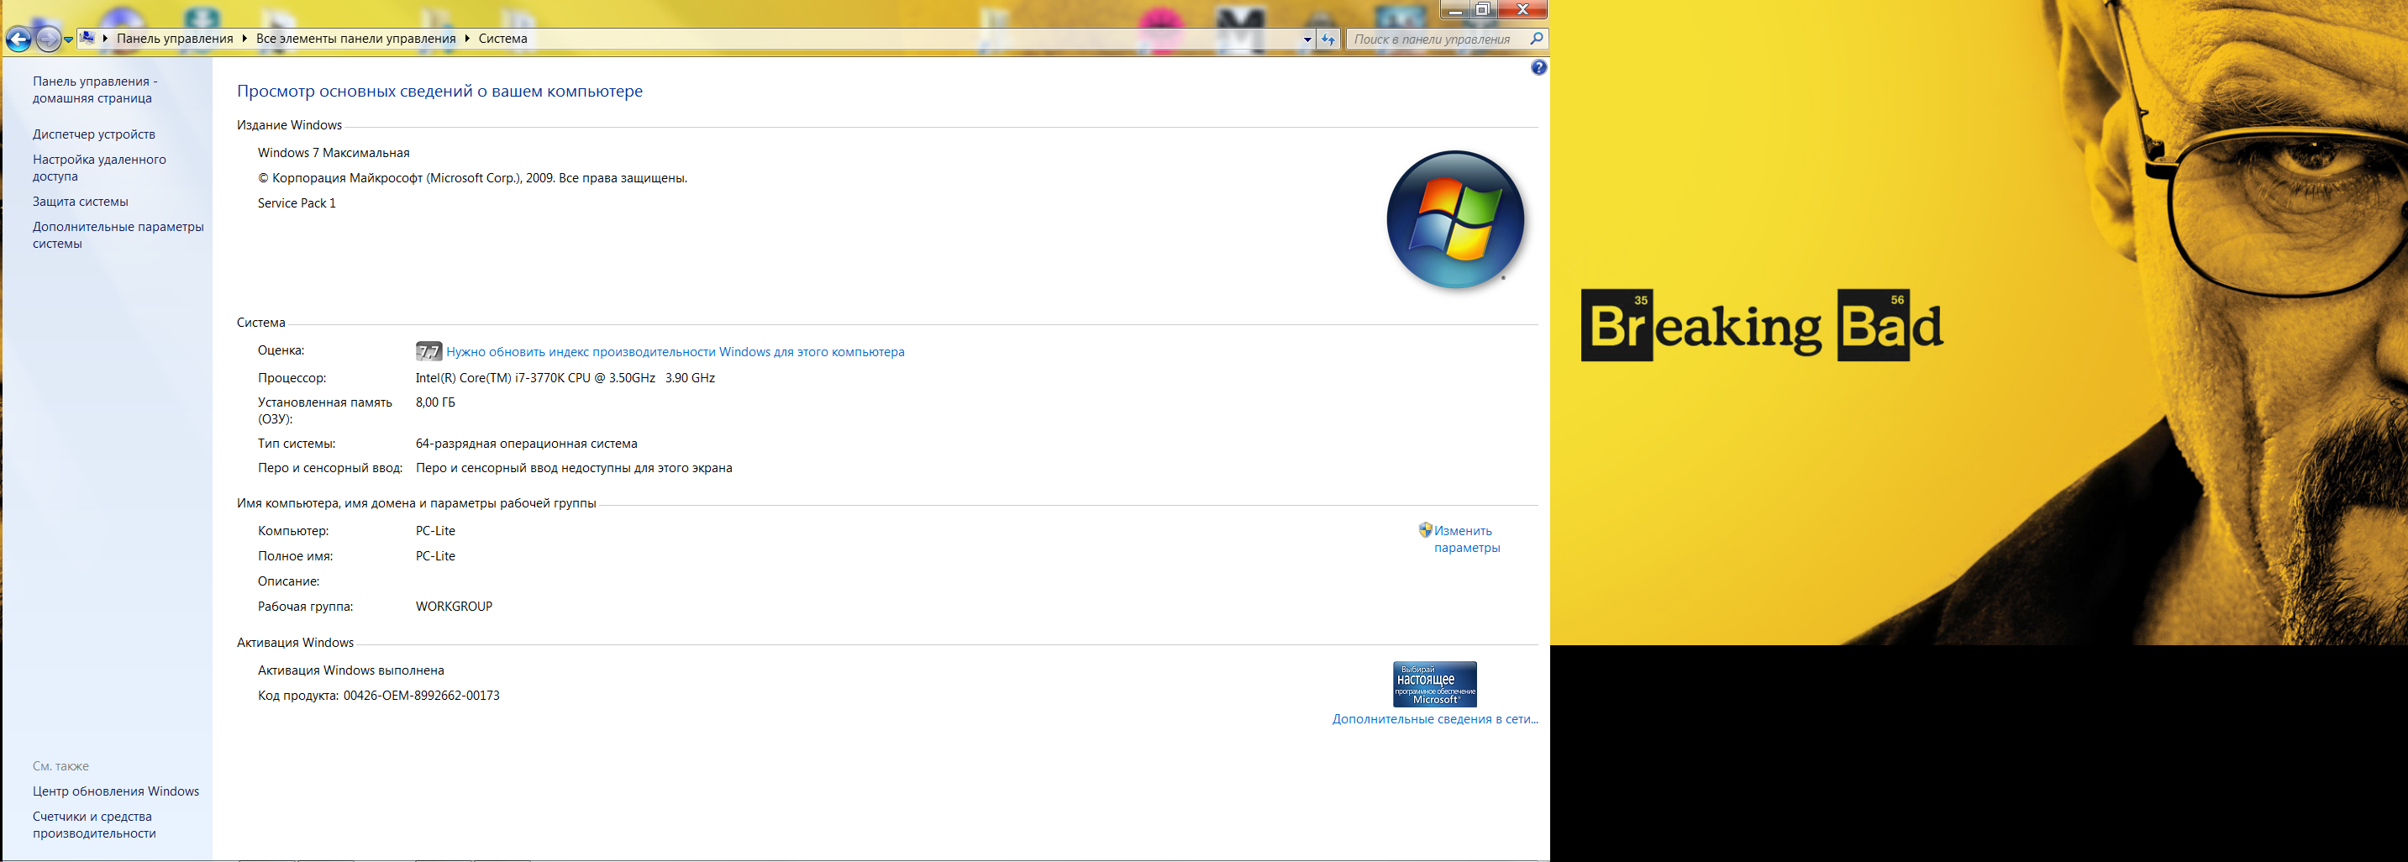Image resolution: width=2408 pixels, height=862 pixels.
Task: Open recent pages dropdown next to Forward
Action: 68,39
